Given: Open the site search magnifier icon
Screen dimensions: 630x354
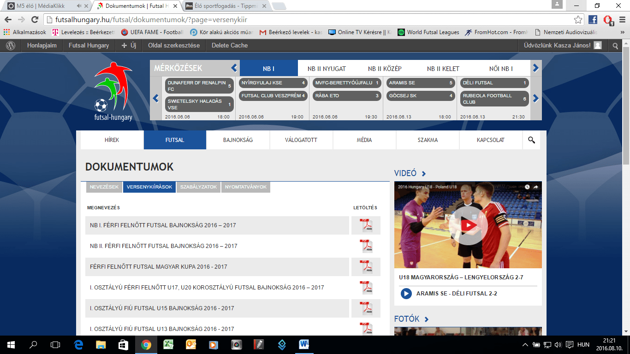Looking at the screenshot, I should pos(531,140).
